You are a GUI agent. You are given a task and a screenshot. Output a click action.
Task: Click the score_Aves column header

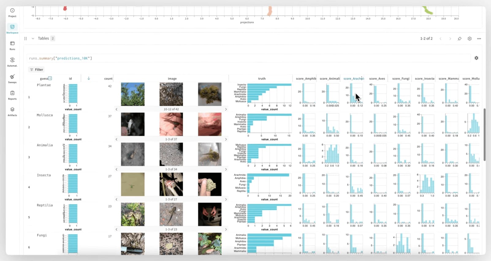[377, 79]
